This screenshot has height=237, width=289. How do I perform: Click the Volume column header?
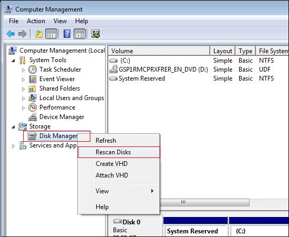point(159,51)
